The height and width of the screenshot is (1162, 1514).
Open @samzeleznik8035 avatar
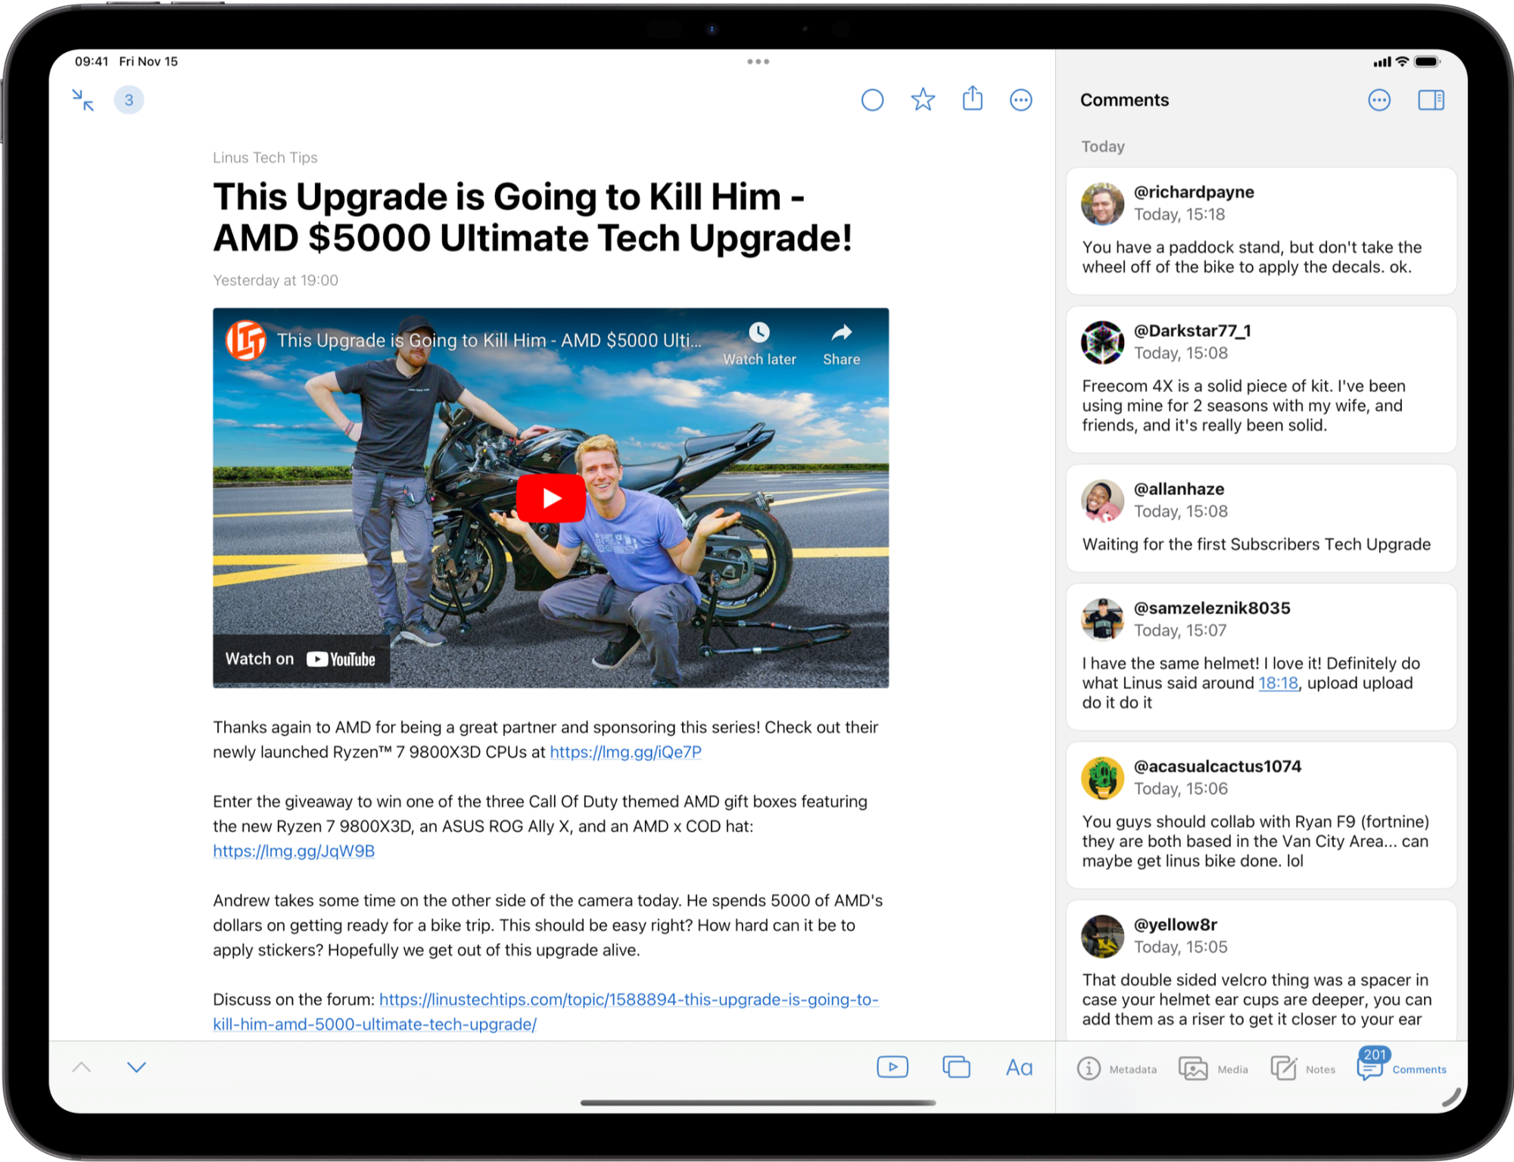pos(1102,619)
